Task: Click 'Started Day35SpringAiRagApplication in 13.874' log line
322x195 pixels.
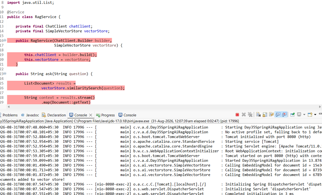Action: click(x=161, y=160)
